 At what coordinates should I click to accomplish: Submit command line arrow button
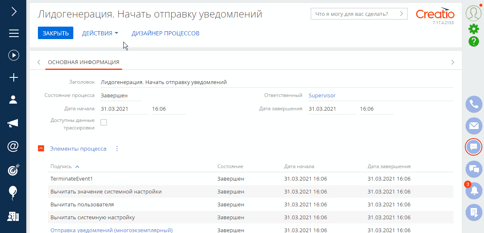pos(401,14)
